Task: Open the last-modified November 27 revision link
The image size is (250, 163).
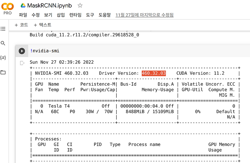Action: [x=144, y=15]
